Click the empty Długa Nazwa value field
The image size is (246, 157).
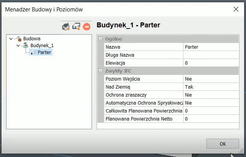click(x=211, y=55)
